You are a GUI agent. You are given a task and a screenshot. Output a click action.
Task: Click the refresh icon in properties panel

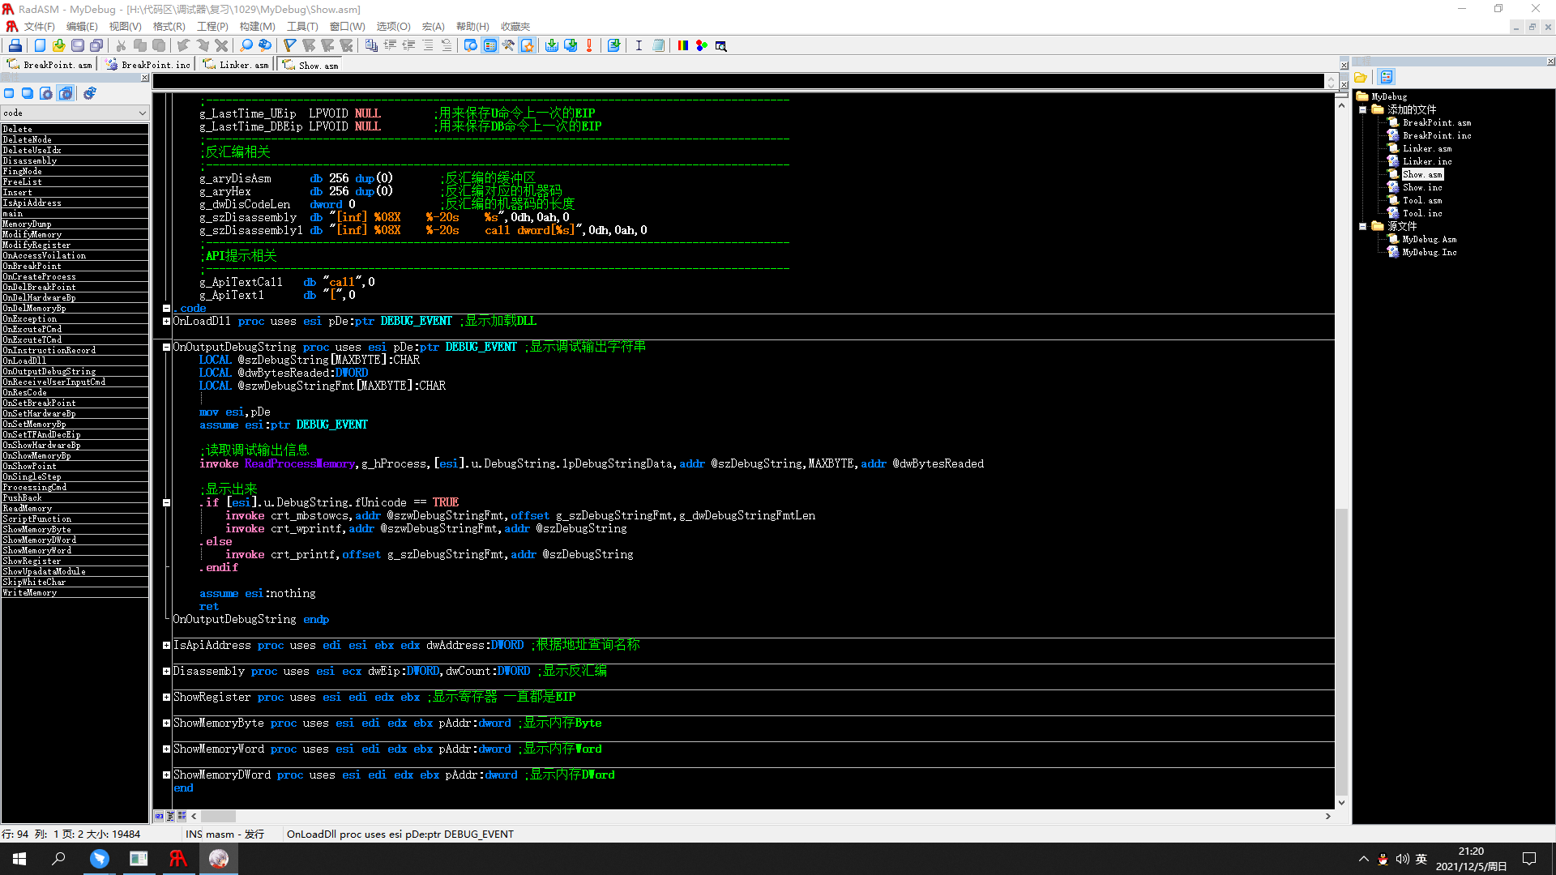click(x=90, y=93)
